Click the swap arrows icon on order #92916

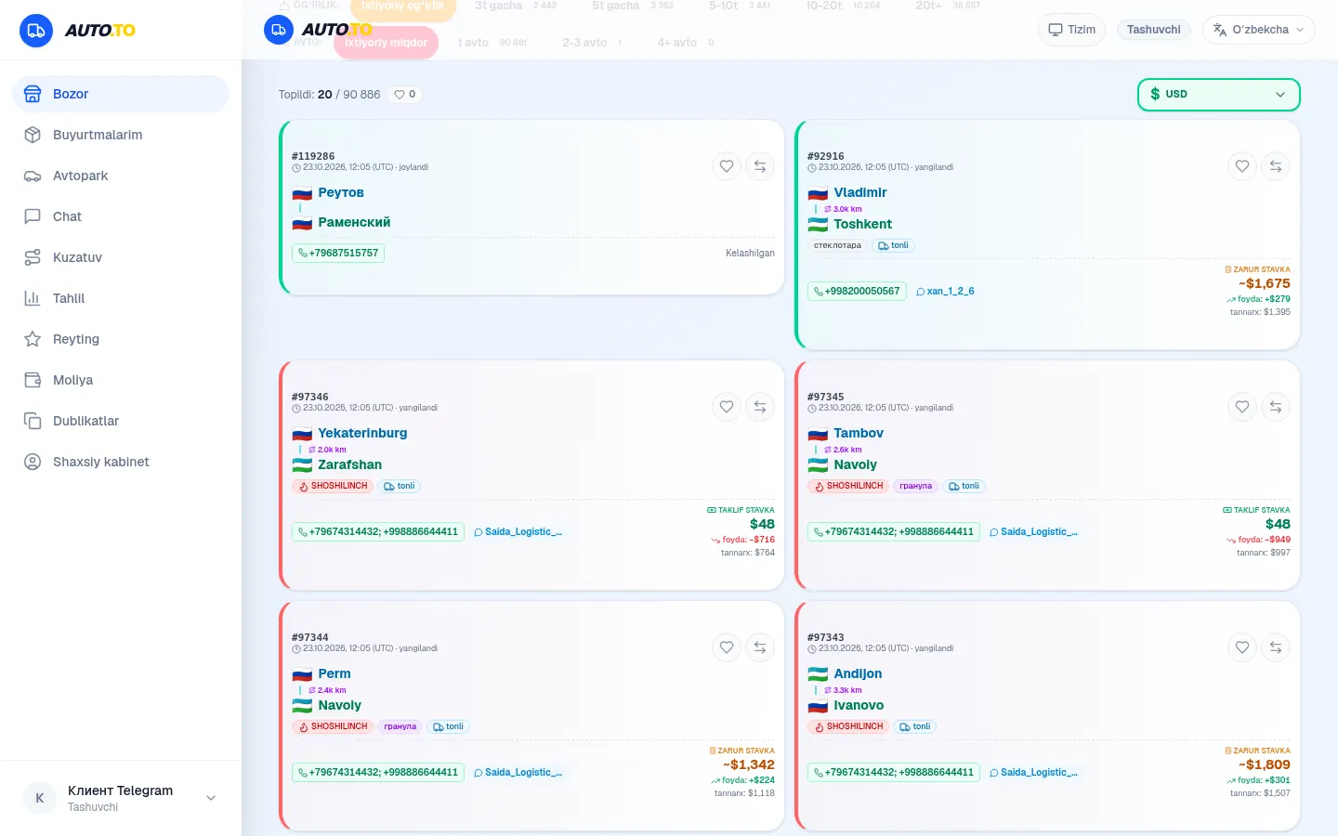click(1276, 166)
